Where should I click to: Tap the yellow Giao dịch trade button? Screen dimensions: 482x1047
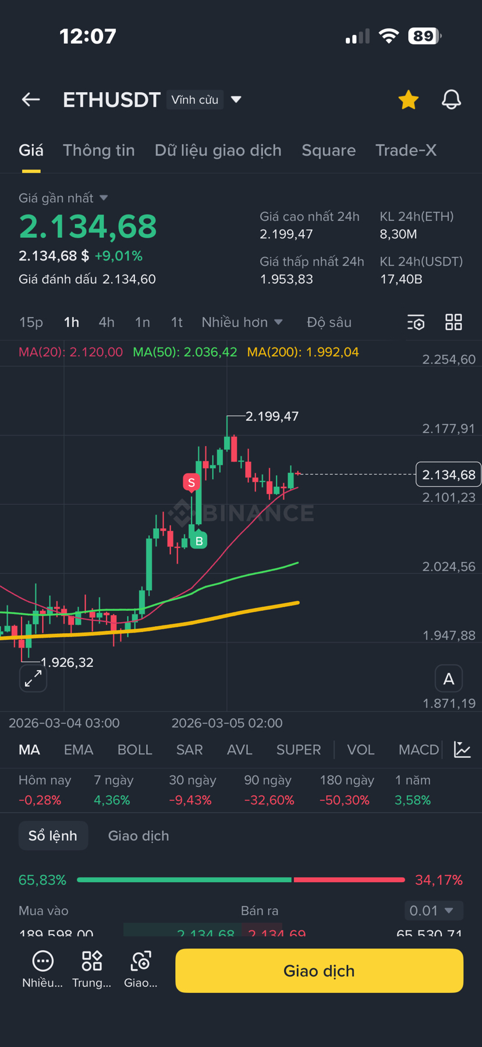point(319,971)
